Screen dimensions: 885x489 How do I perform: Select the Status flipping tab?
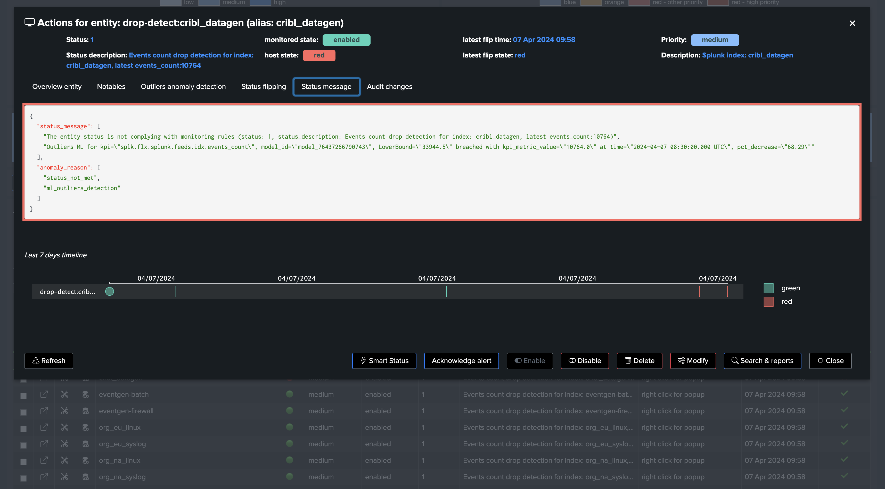pyautogui.click(x=264, y=87)
